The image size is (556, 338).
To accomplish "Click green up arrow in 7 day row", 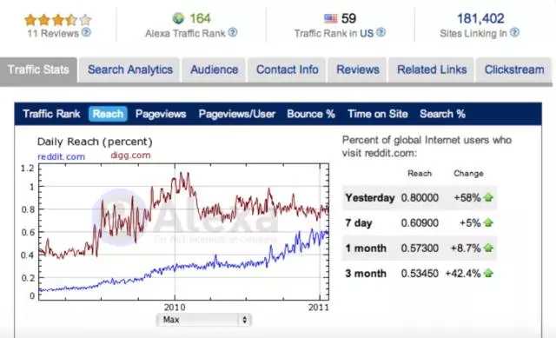I will click(488, 222).
